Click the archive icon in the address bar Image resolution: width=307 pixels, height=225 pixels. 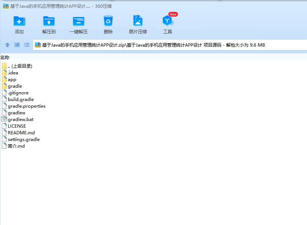pos(37,45)
